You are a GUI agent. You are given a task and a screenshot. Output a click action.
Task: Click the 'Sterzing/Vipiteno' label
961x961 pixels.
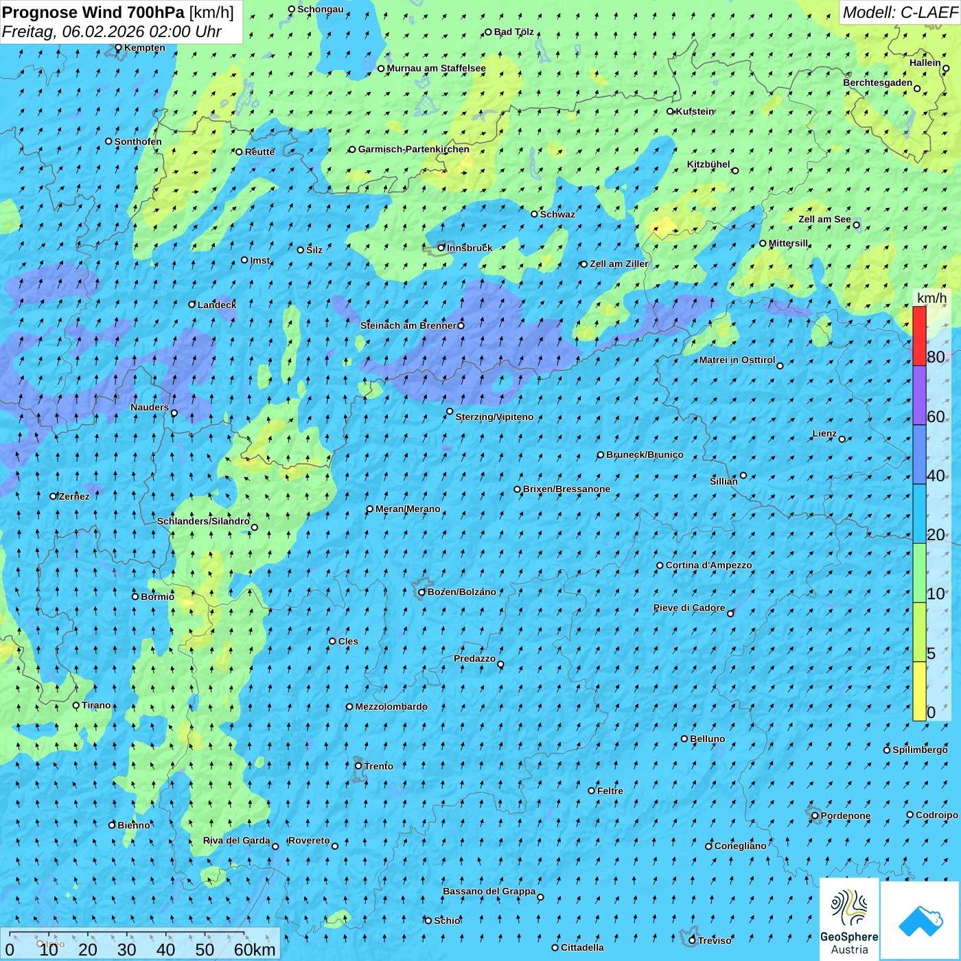click(x=494, y=417)
